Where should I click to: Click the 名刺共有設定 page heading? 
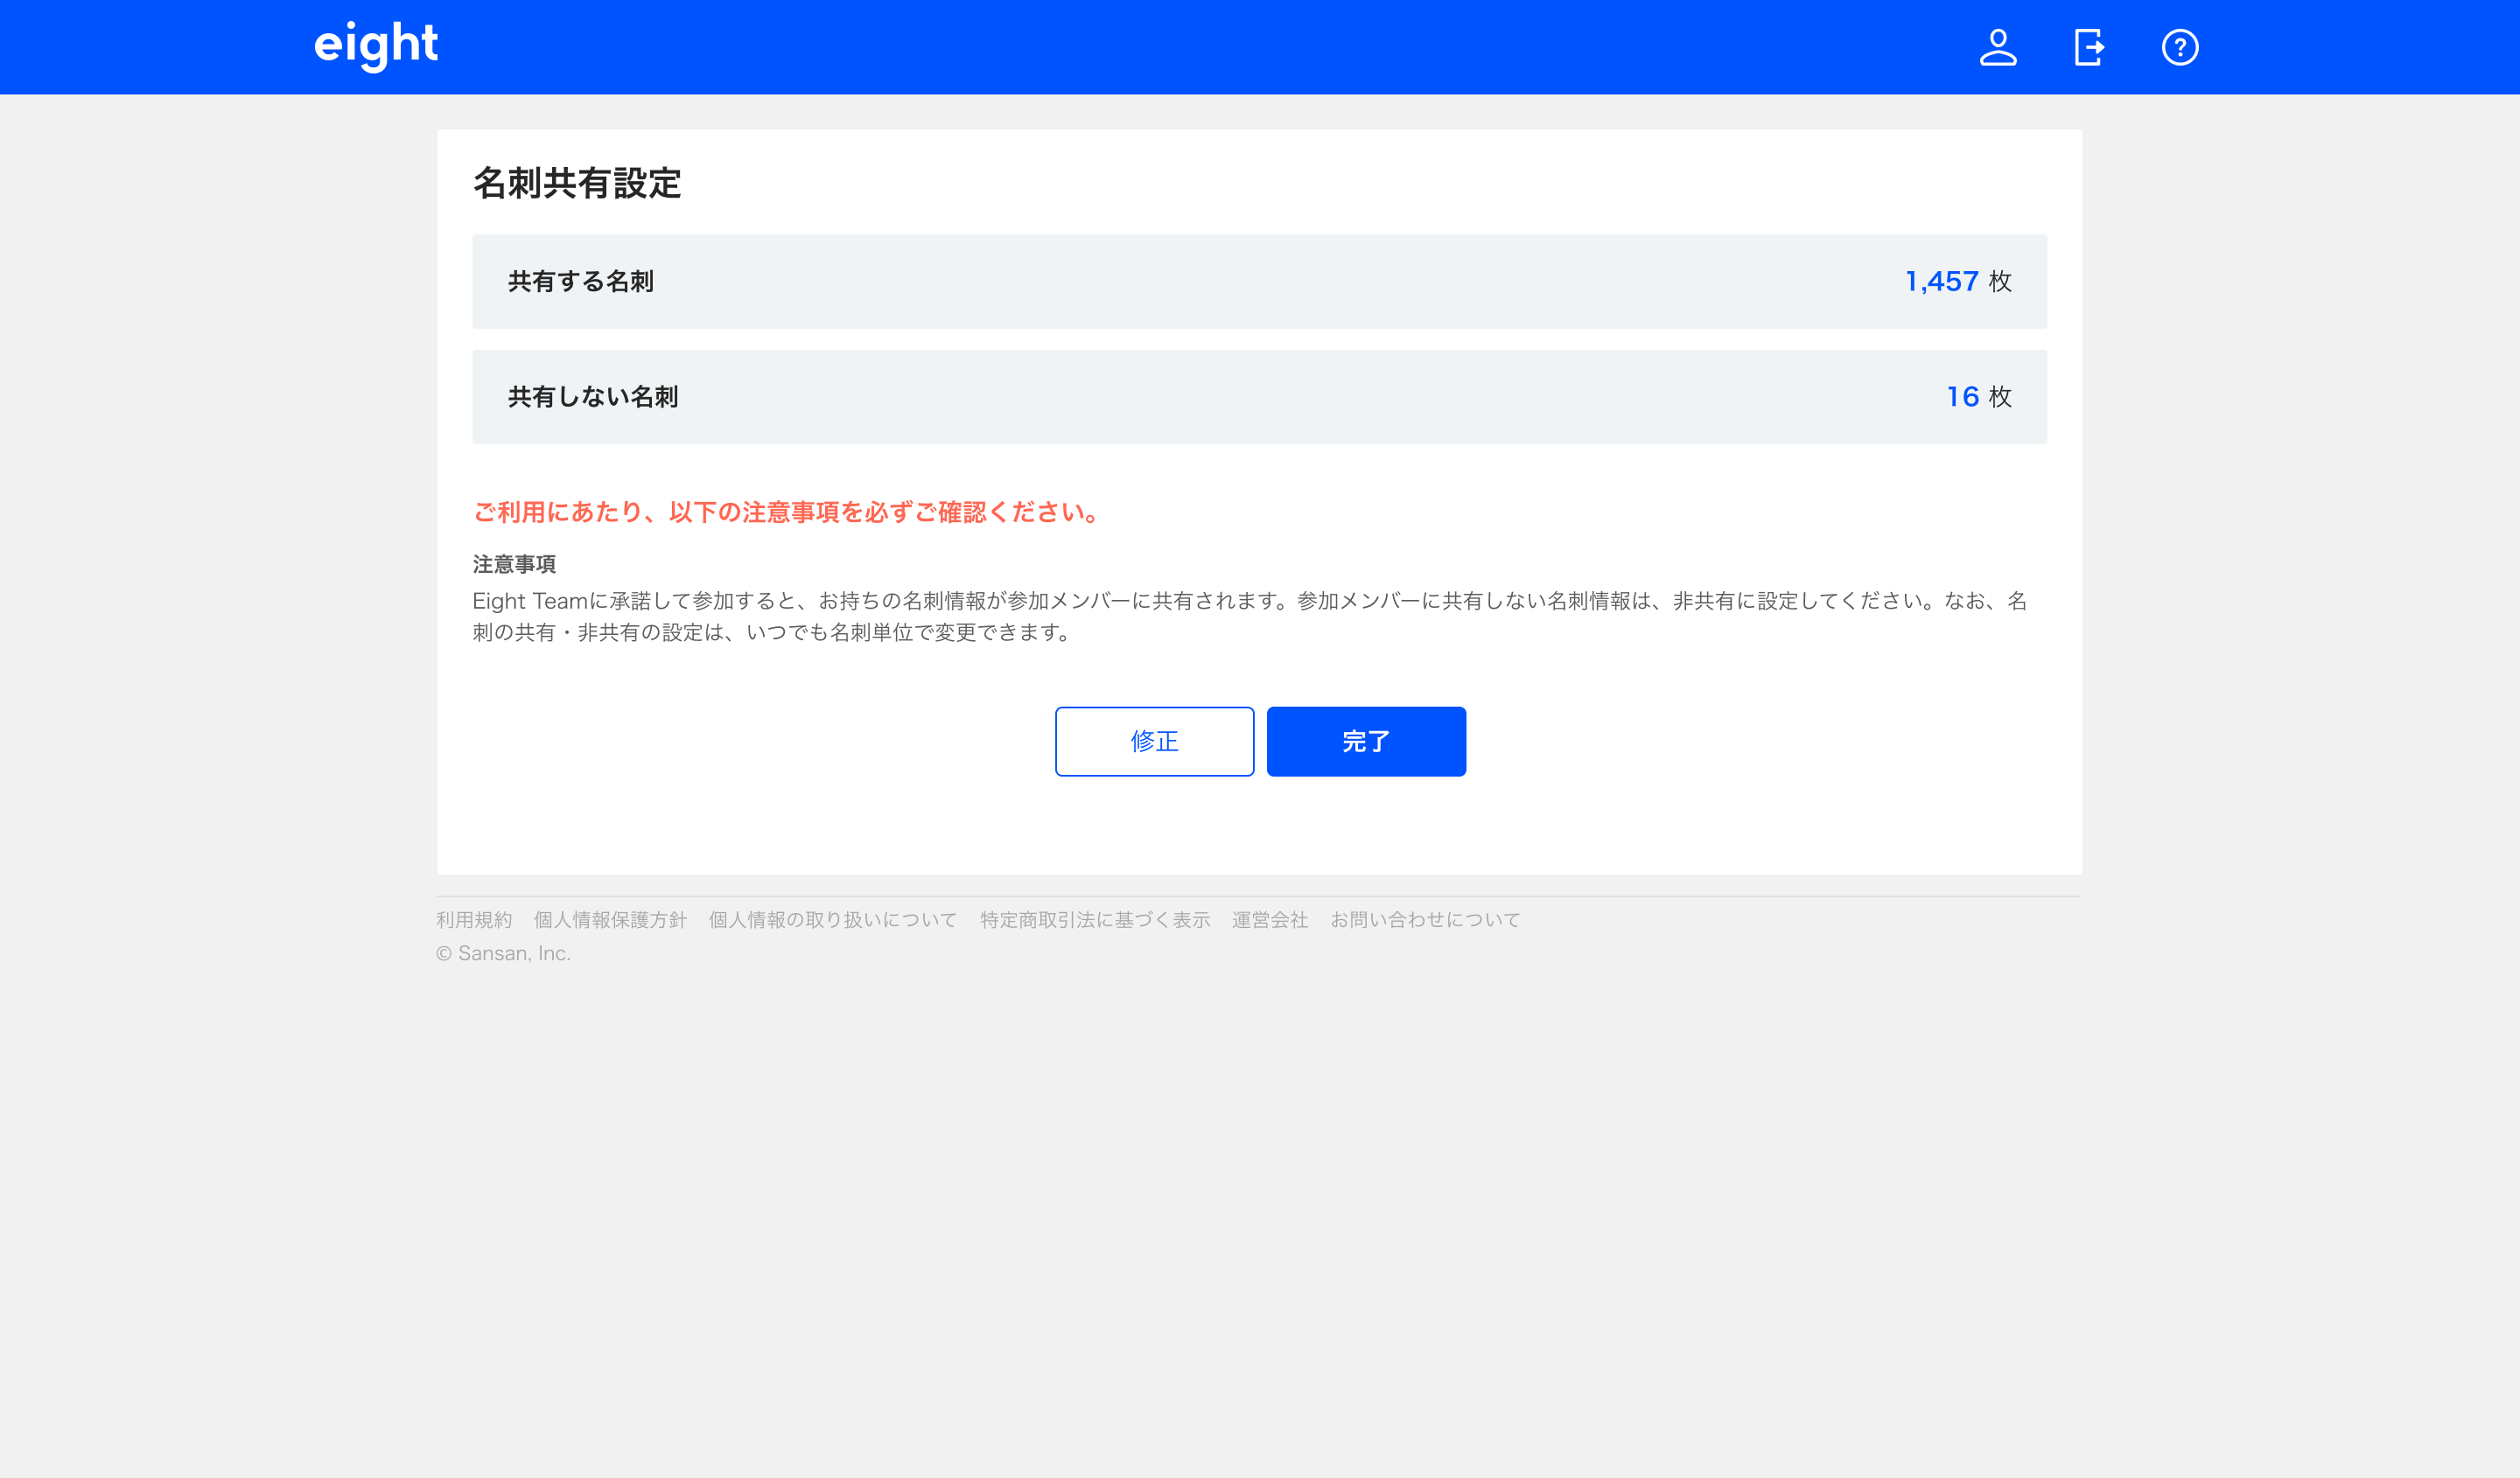click(x=577, y=183)
